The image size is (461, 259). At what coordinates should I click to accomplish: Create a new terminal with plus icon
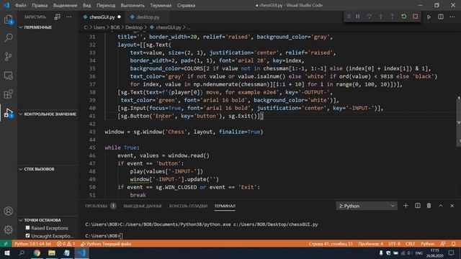(406, 206)
